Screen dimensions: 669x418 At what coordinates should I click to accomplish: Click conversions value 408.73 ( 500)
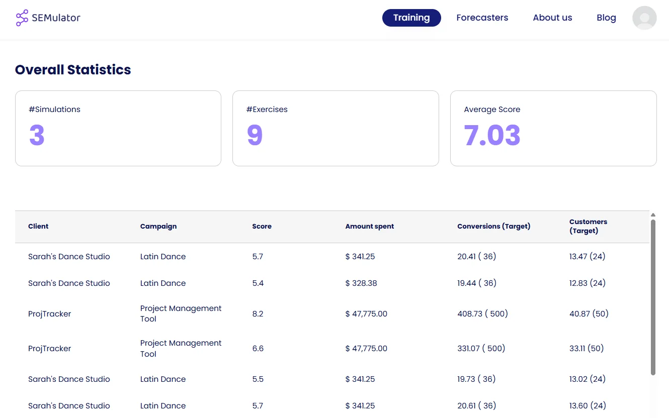coord(482,314)
